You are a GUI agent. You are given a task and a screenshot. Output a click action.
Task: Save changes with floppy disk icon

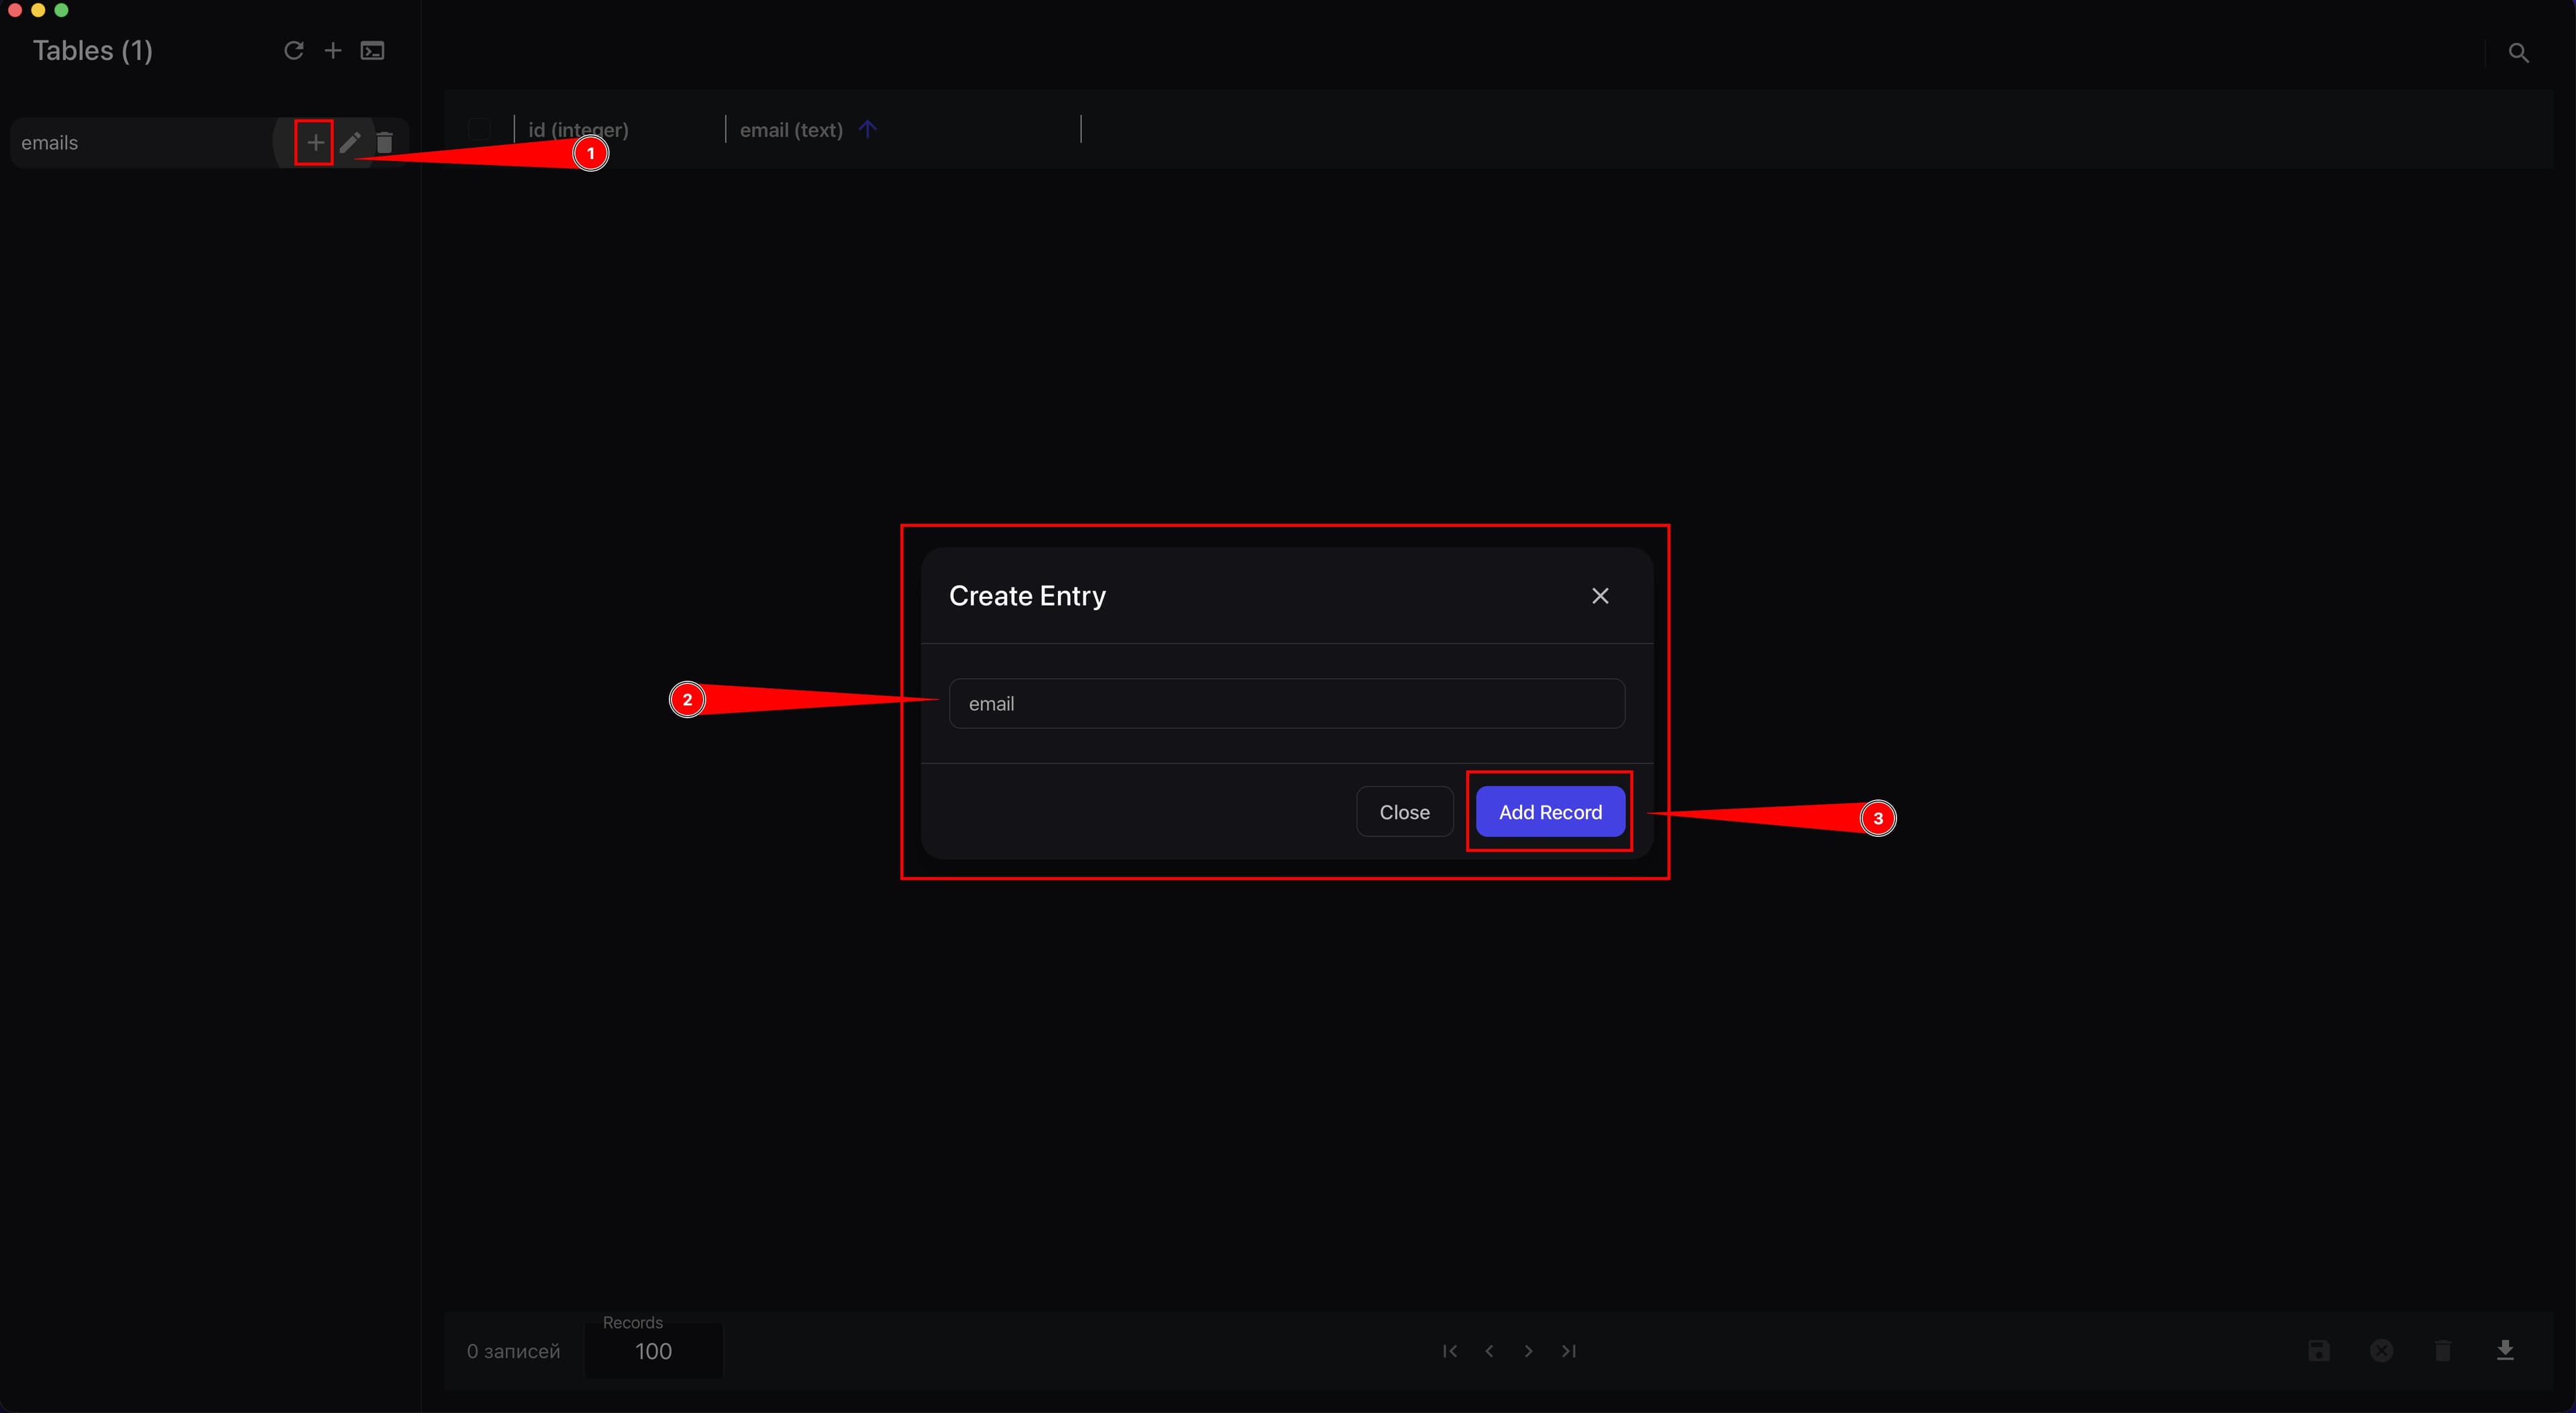[2319, 1351]
